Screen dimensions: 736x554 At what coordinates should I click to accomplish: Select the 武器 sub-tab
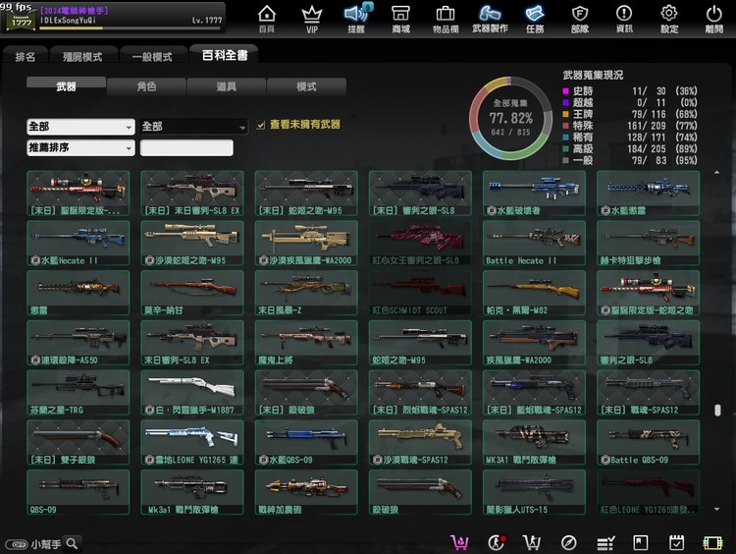pos(66,86)
